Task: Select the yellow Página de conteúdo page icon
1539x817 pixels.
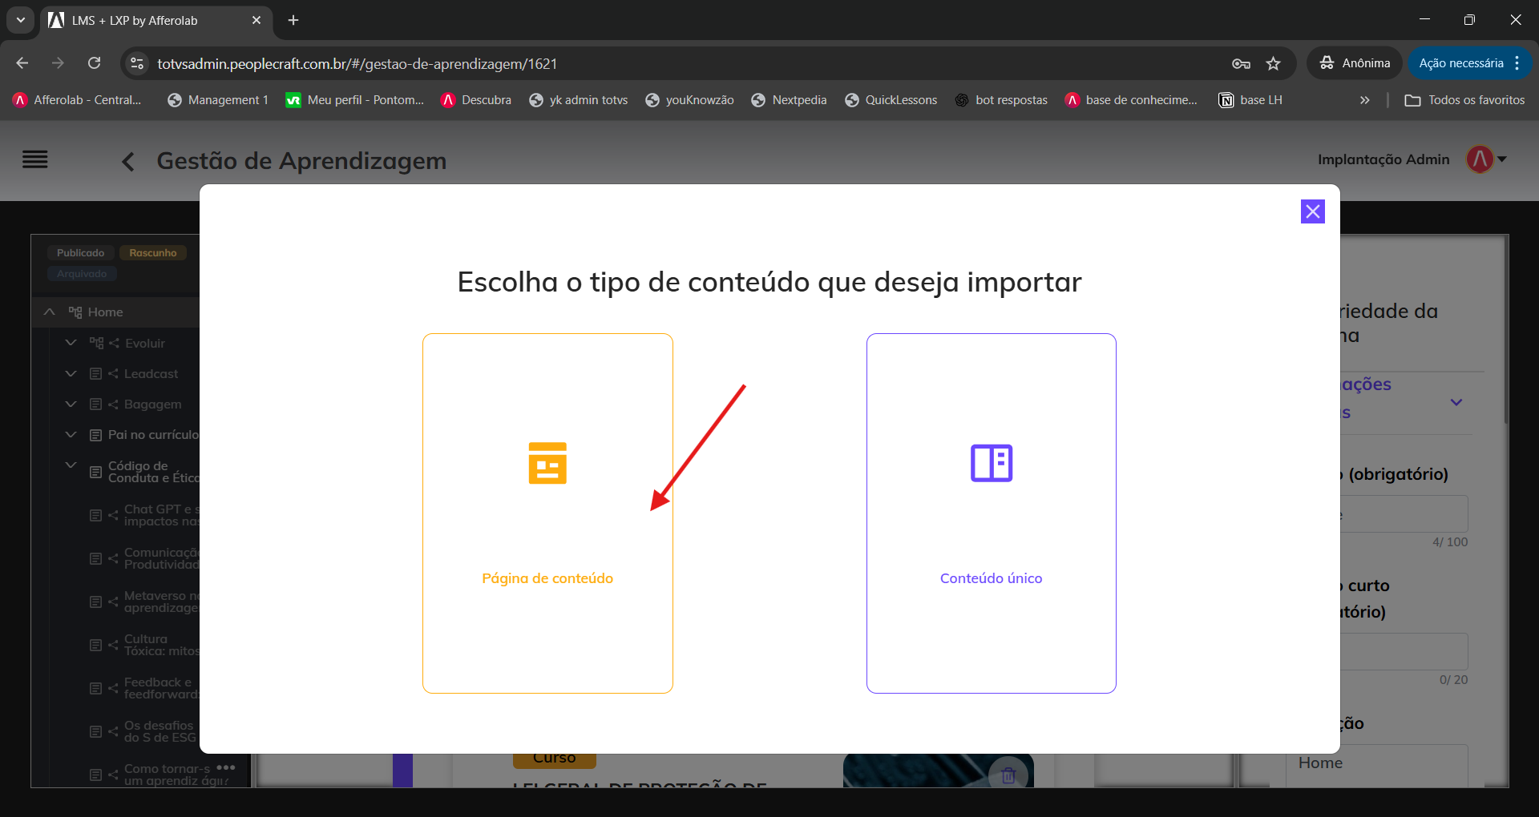Action: pyautogui.click(x=547, y=463)
